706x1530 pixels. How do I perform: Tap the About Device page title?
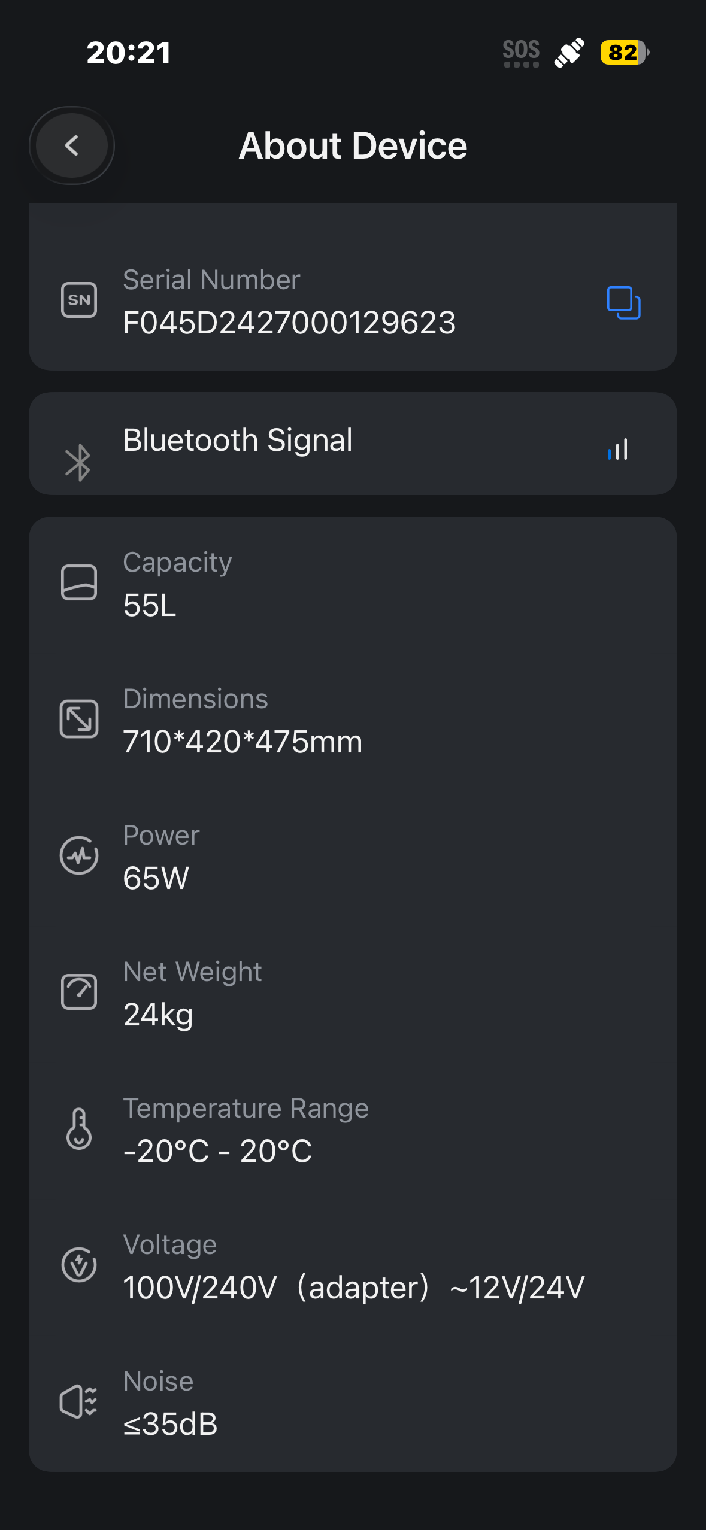coord(353,145)
